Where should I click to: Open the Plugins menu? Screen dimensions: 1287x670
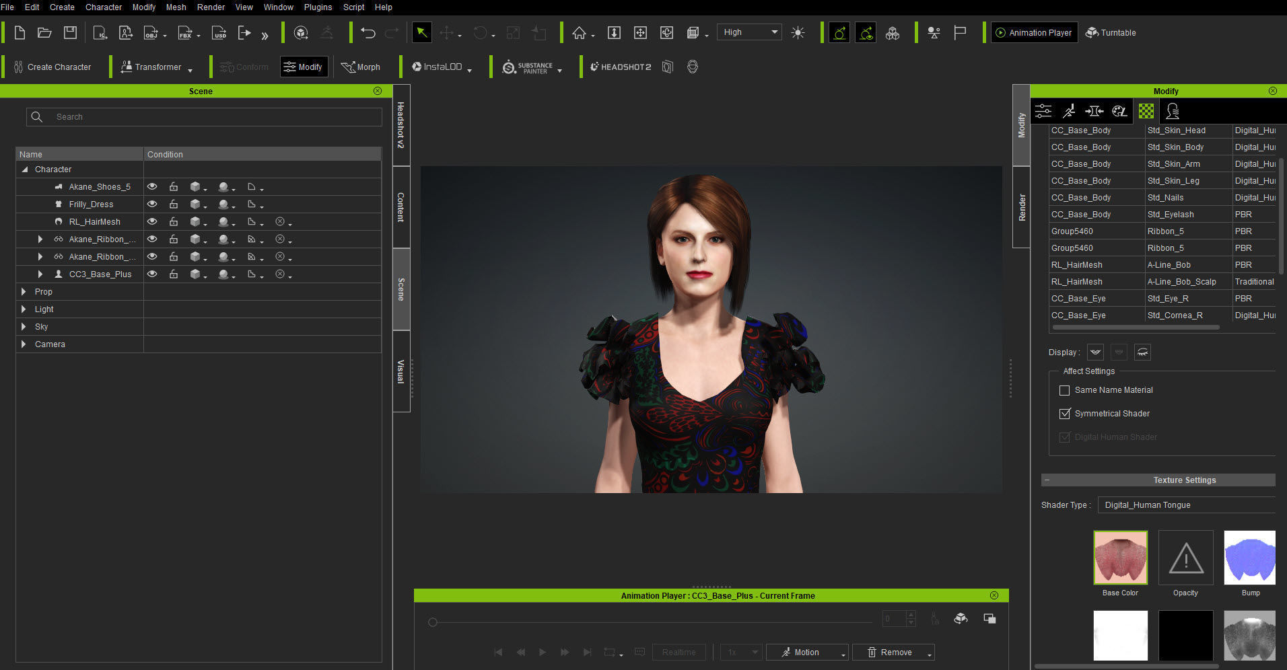(318, 7)
